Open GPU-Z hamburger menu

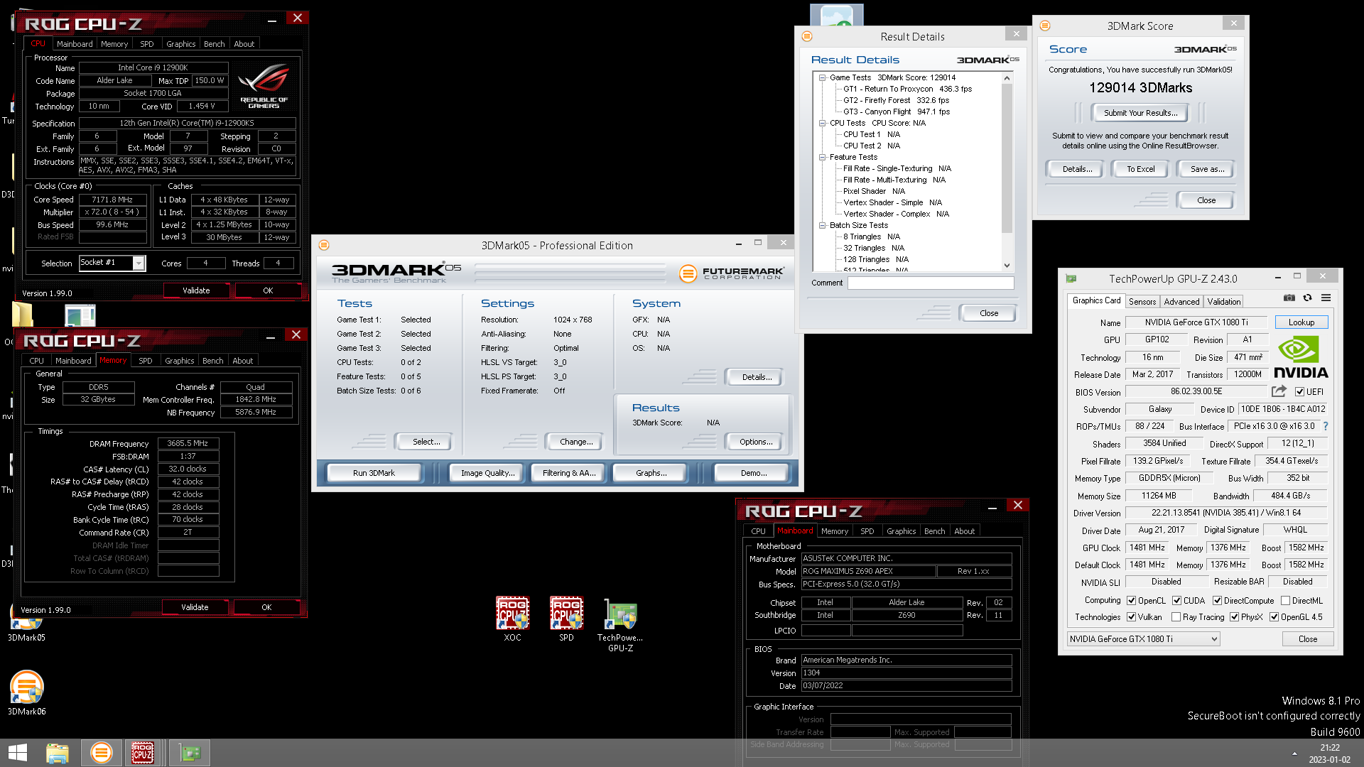(1326, 298)
